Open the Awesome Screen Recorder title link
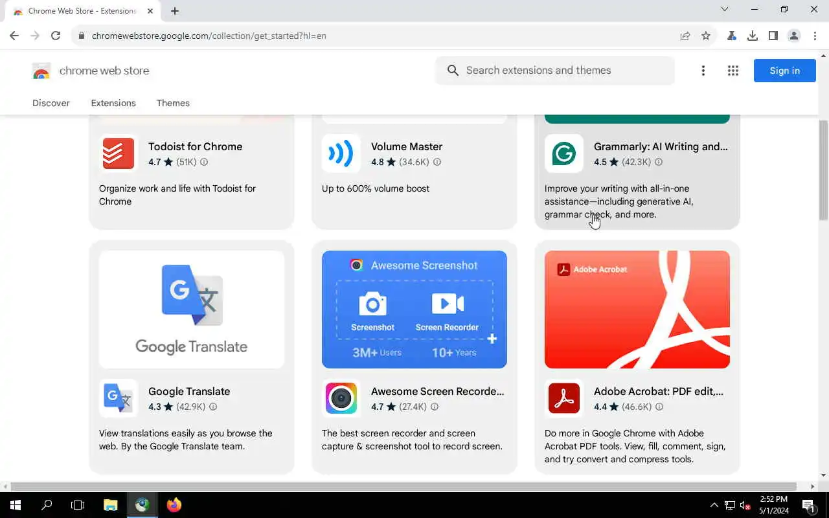 point(437,391)
